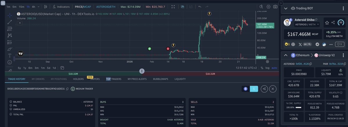Screen dimensions: 348x127
Task: Copy the trader wallet address
Action: pyautogui.click(x=67, y=89)
